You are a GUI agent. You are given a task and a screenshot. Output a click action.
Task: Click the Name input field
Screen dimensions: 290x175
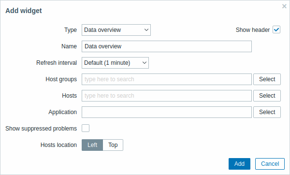click(167, 46)
